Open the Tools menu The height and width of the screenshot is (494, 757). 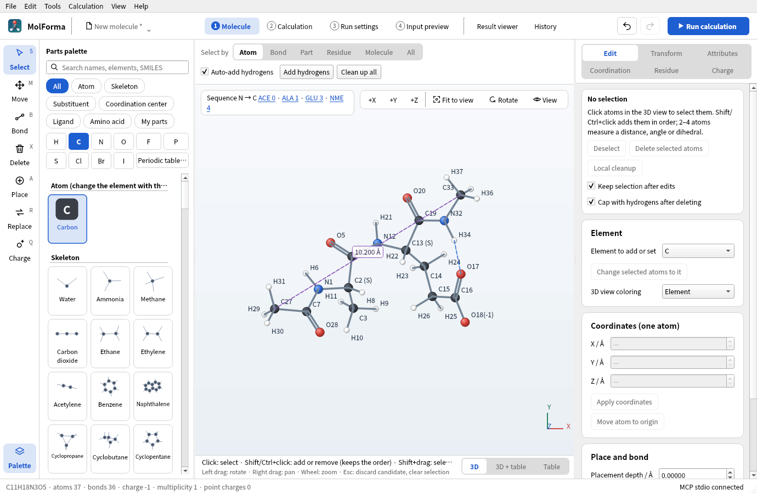[x=53, y=6]
